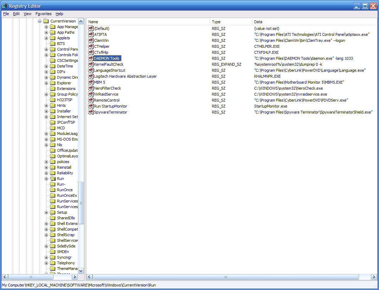
Task: Click the KernelFaultCheck value icon
Action: 91,64
